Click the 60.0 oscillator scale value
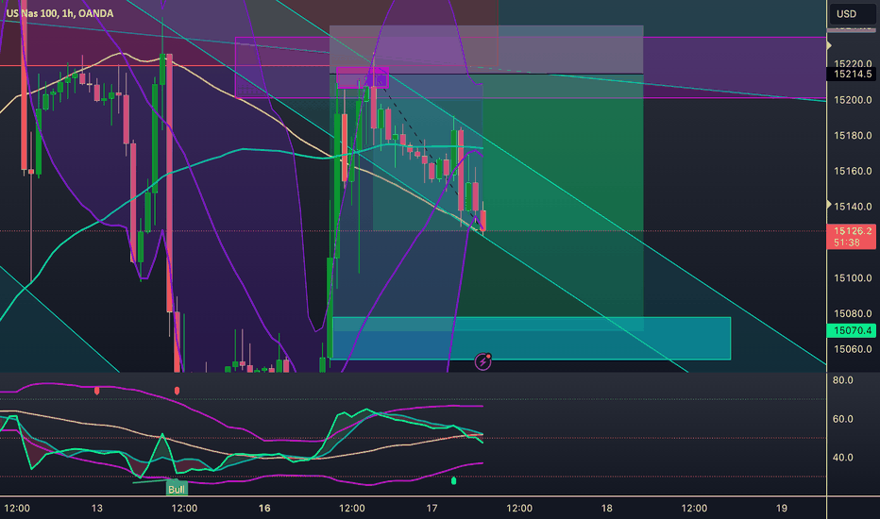880x519 pixels. tap(842, 419)
